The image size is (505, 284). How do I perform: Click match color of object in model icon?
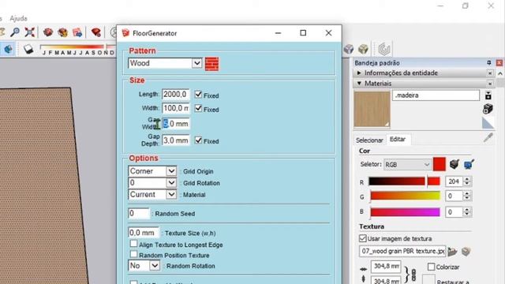[x=454, y=164]
